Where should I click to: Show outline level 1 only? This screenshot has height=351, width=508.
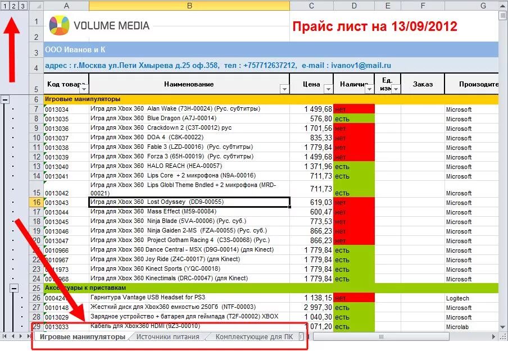click(x=5, y=6)
